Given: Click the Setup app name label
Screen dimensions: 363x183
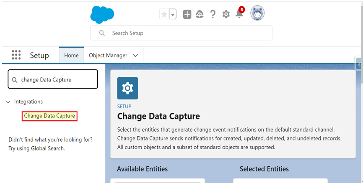Looking at the screenshot, I should point(39,56).
